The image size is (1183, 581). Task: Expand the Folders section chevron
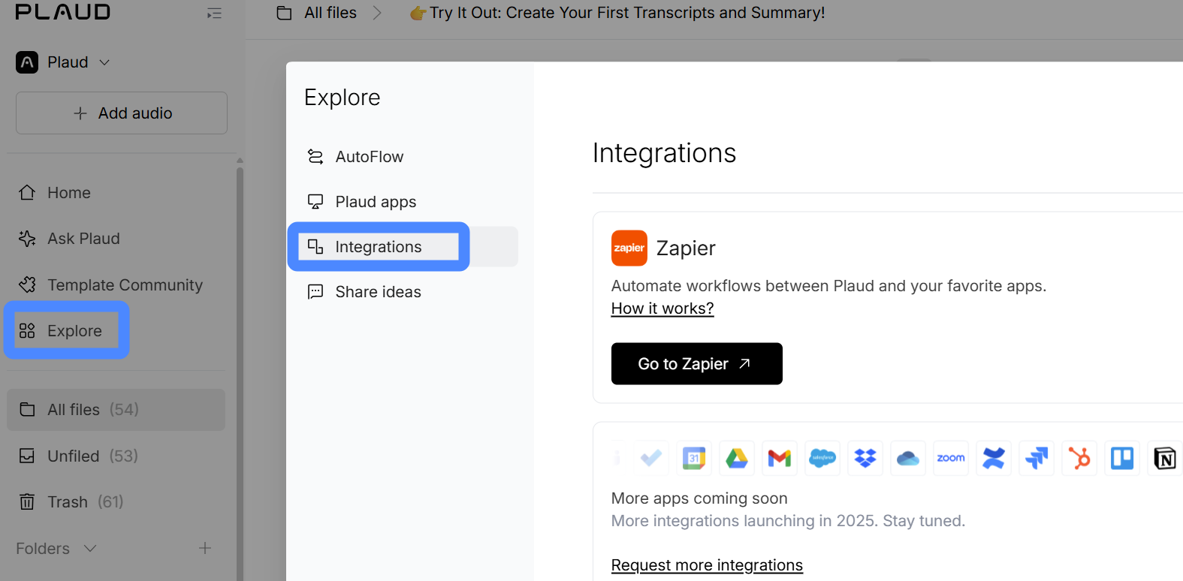[x=90, y=549]
